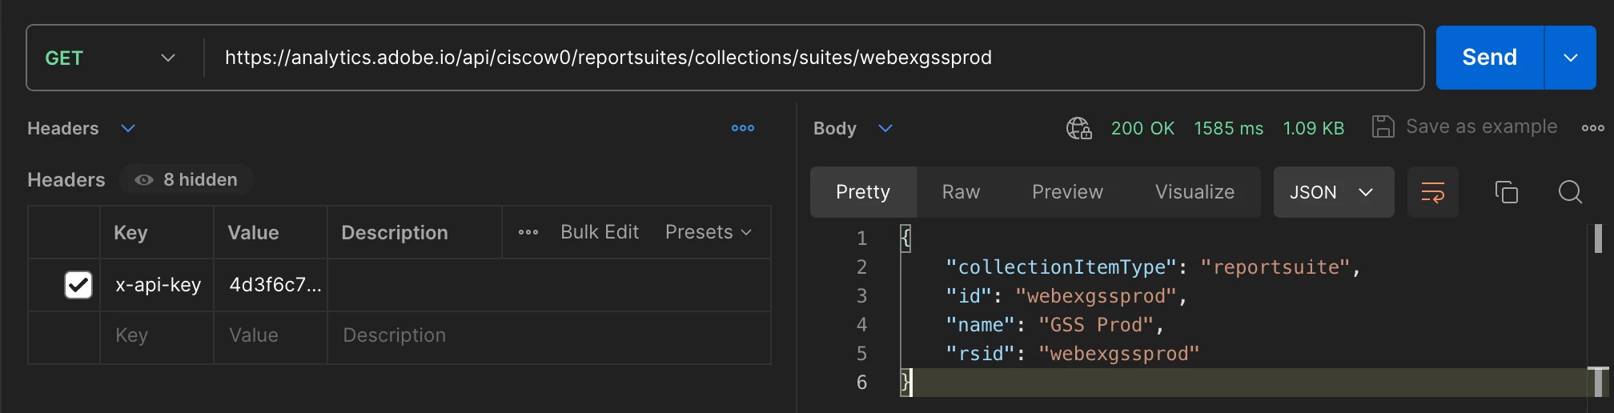This screenshot has width=1614, height=413.
Task: Open the Presets dropdown in headers table
Action: 708,232
